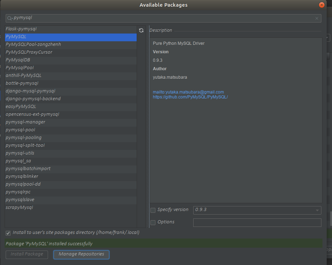This screenshot has width=332, height=265.
Task: Select anthill-PyMySQL package
Action: point(71,76)
